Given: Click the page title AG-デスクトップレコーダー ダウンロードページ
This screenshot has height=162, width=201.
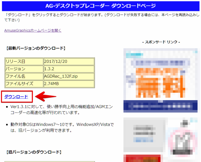Looking at the screenshot, I should coord(100,6).
